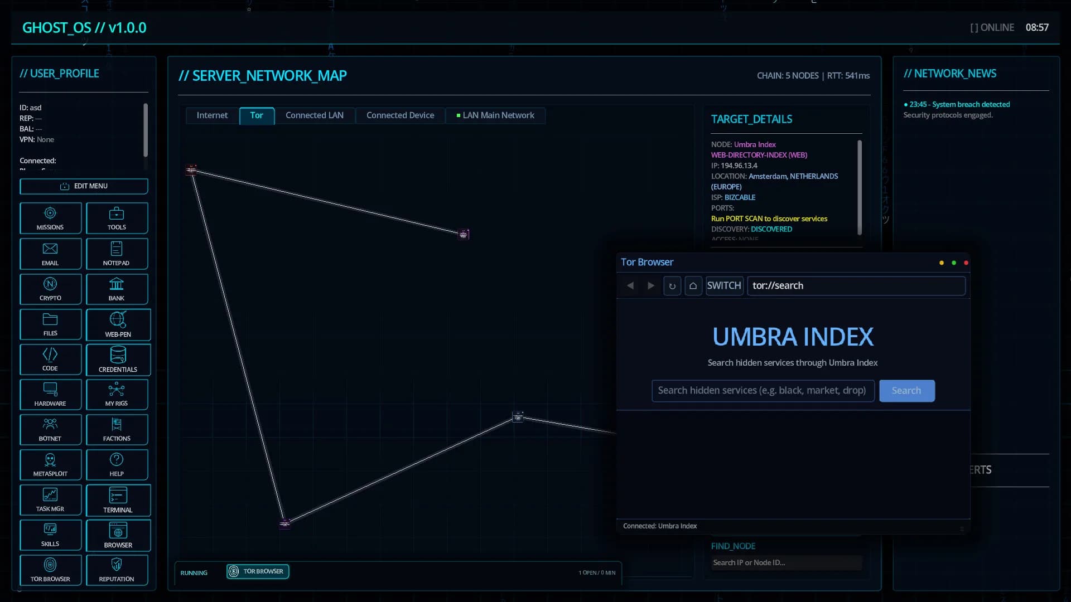The height and width of the screenshot is (602, 1071).
Task: Select the LAN Main Network tab
Action: [x=495, y=115]
